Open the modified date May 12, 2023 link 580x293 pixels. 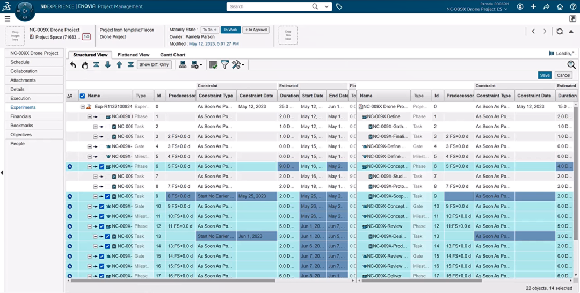click(214, 43)
